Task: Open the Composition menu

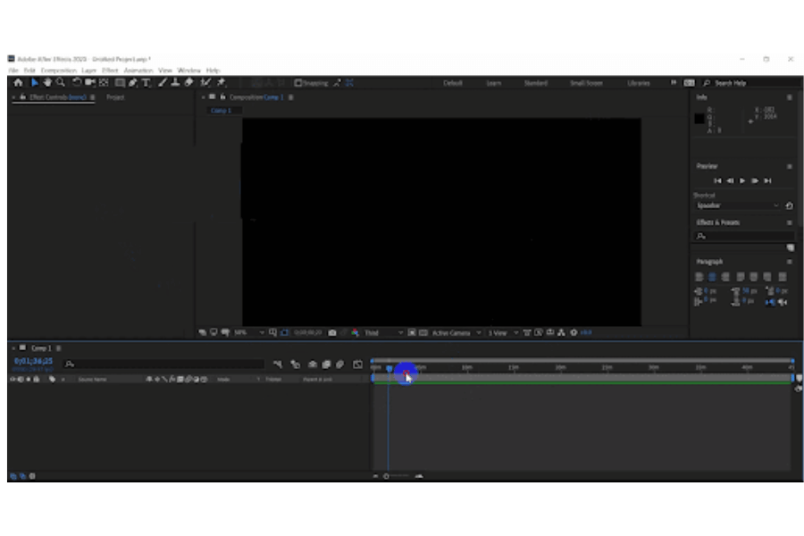Action: click(x=58, y=70)
